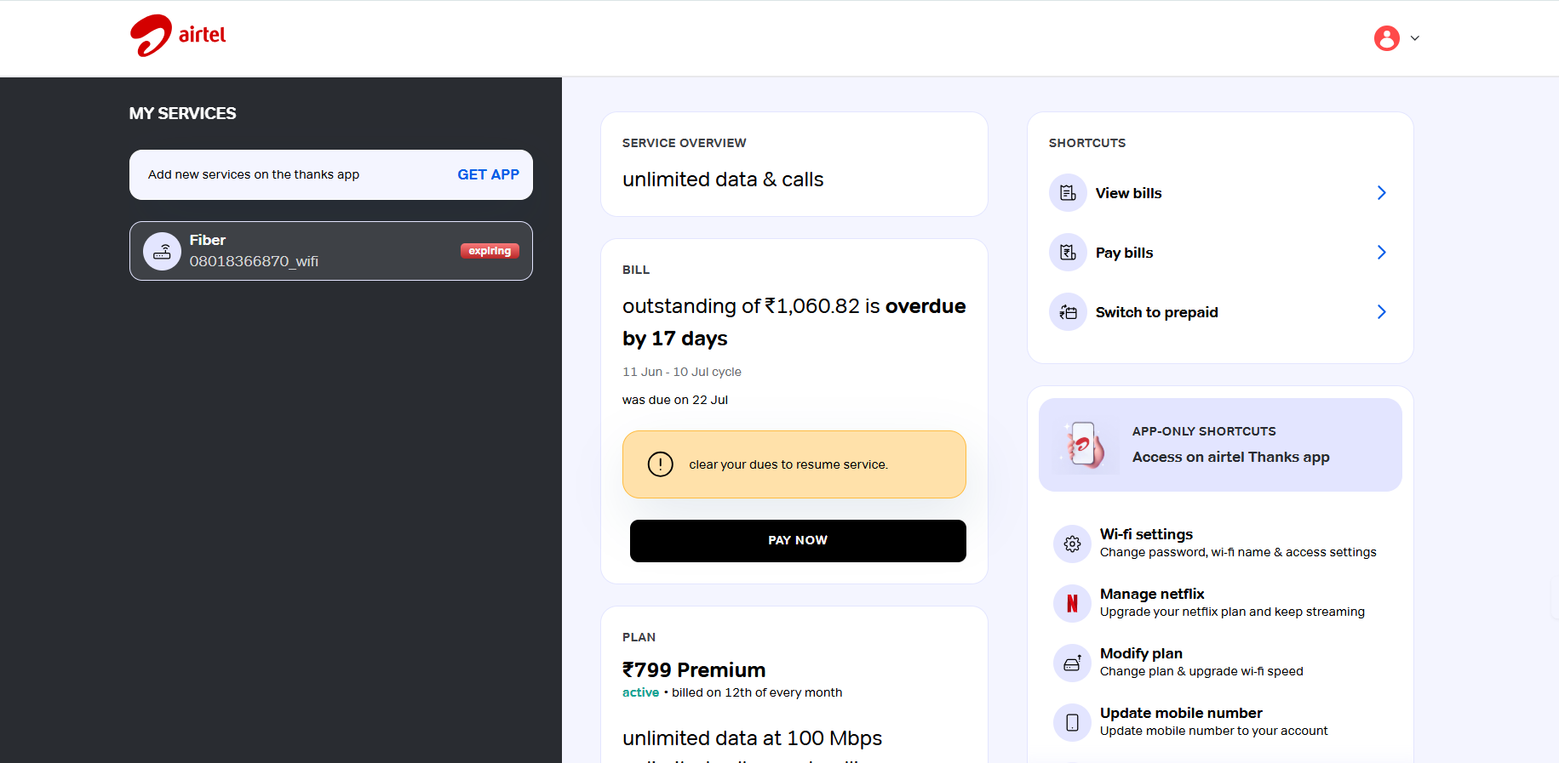Click the GET APP link

coord(488,174)
